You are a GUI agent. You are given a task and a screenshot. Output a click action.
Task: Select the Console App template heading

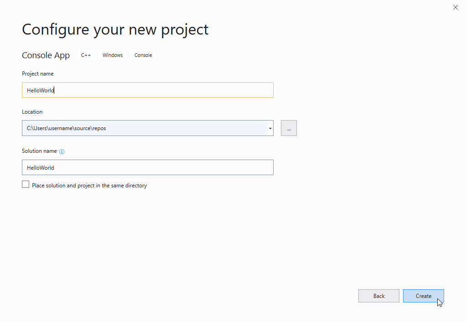click(46, 55)
